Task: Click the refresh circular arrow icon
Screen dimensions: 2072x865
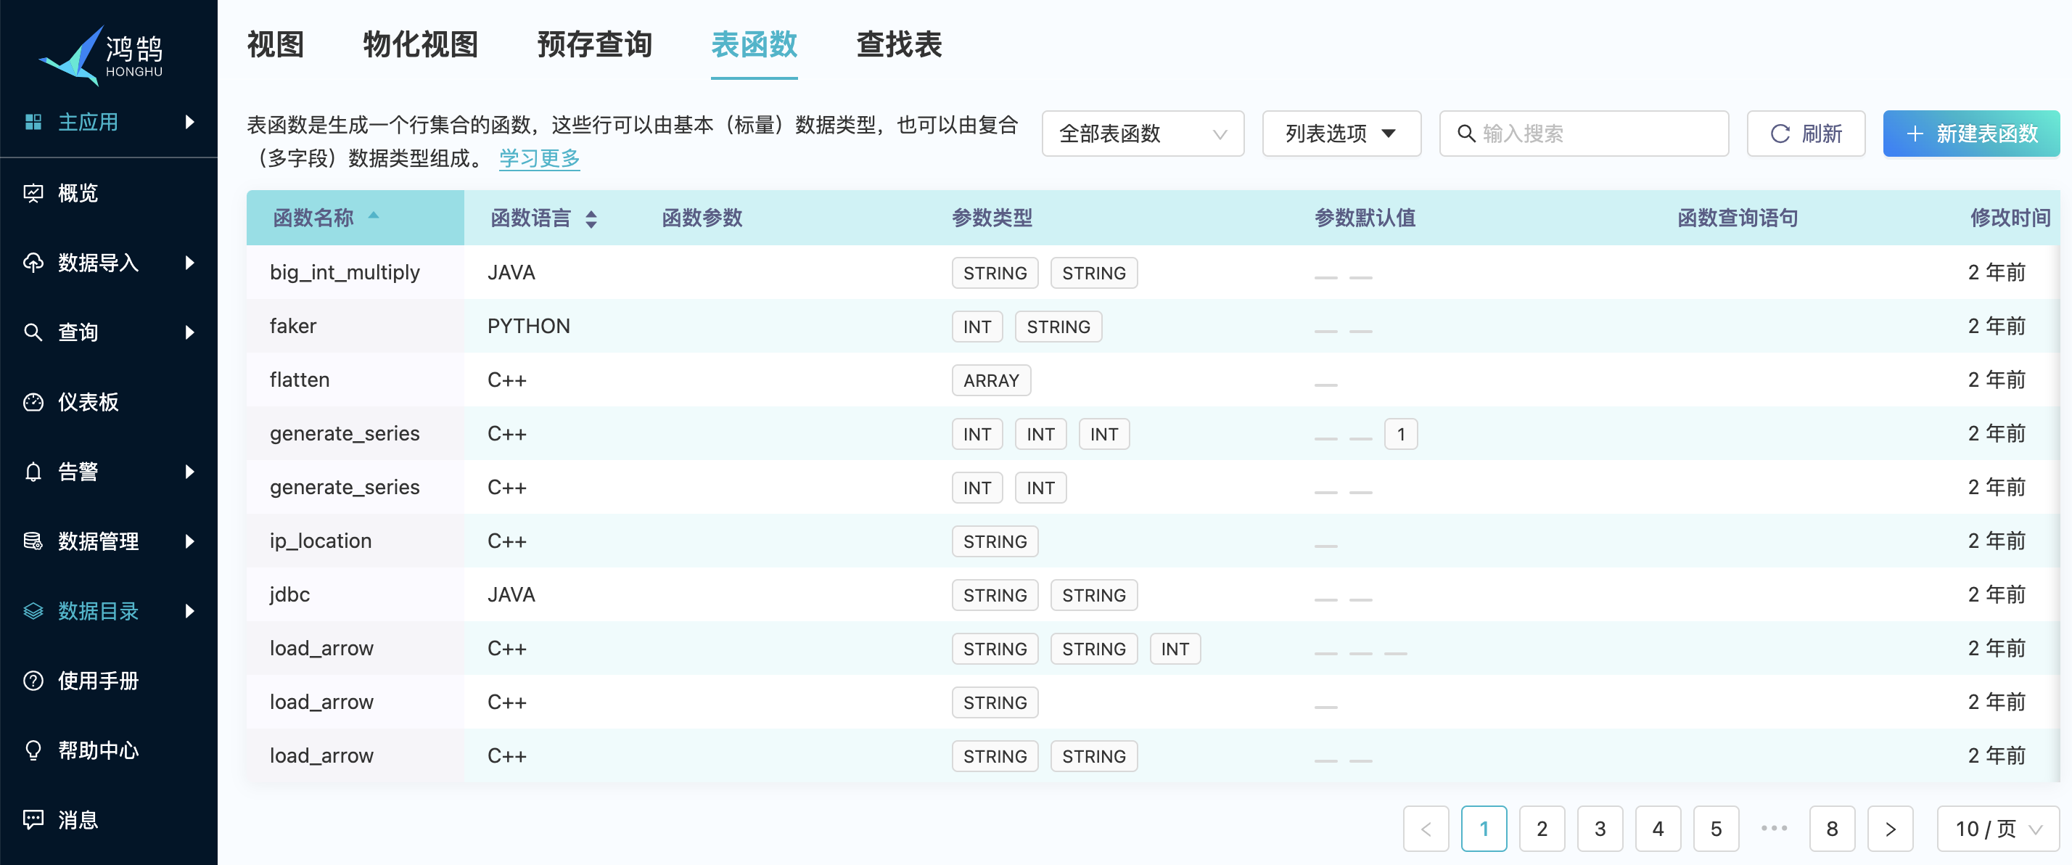Action: coord(1780,133)
